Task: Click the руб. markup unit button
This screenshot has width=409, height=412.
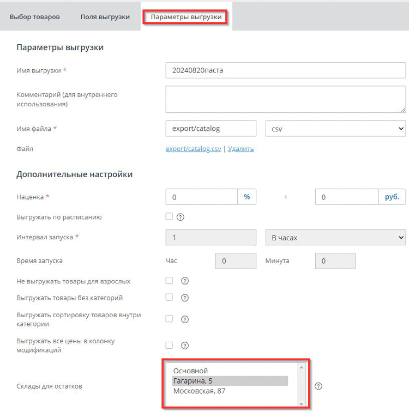Action: coord(392,197)
